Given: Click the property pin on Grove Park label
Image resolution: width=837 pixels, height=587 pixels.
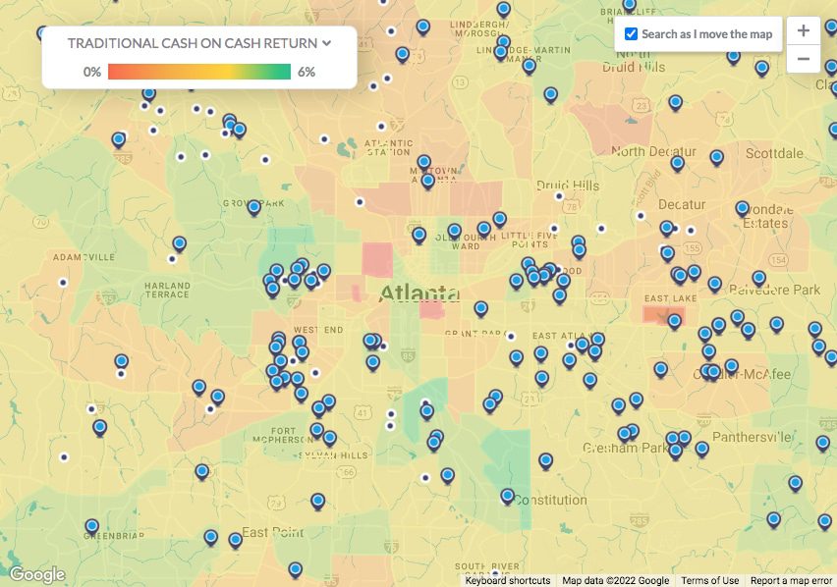Looking at the screenshot, I should click(x=253, y=207).
